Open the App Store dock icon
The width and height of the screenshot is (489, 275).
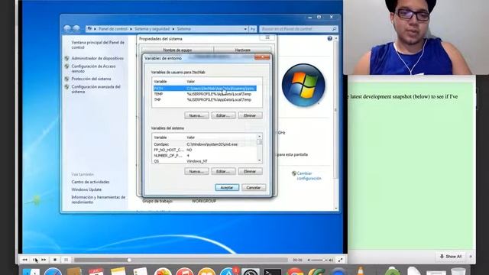tap(228, 271)
